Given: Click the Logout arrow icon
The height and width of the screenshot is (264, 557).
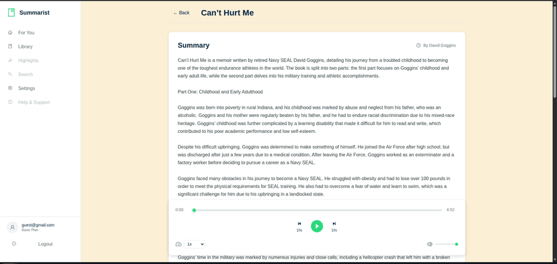Looking at the screenshot, I should point(14,244).
